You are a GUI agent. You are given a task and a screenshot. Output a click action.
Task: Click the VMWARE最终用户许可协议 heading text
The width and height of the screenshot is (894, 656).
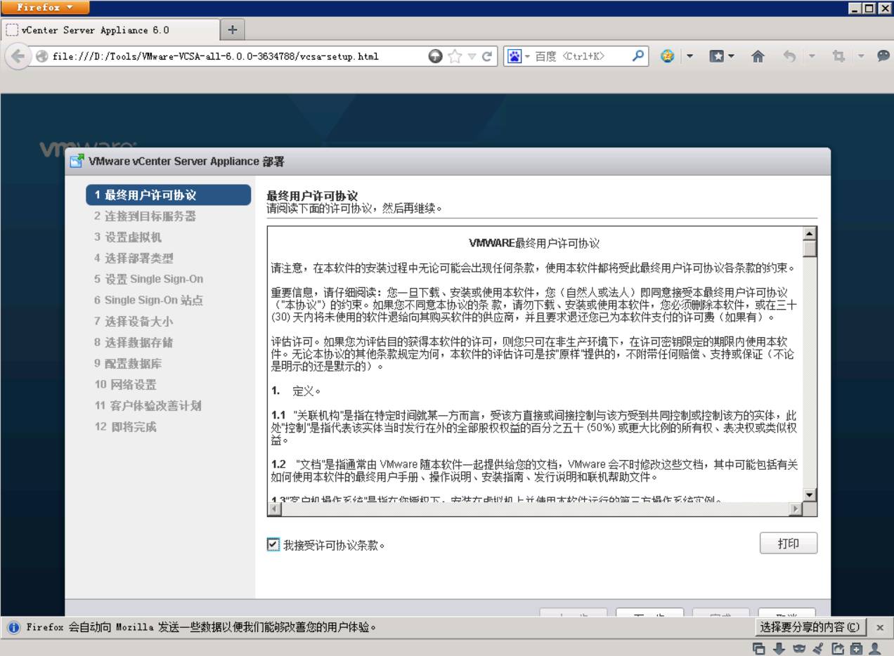click(534, 243)
